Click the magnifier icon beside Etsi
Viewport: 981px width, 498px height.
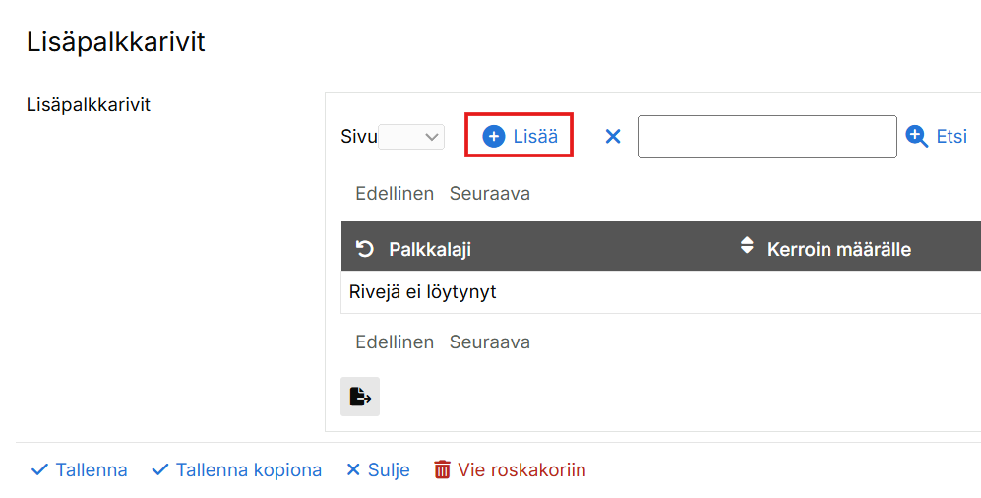(x=917, y=137)
